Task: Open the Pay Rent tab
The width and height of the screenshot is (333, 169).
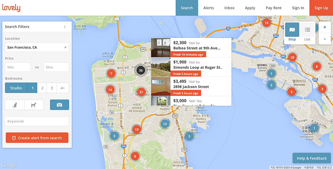Action: pyautogui.click(x=273, y=8)
